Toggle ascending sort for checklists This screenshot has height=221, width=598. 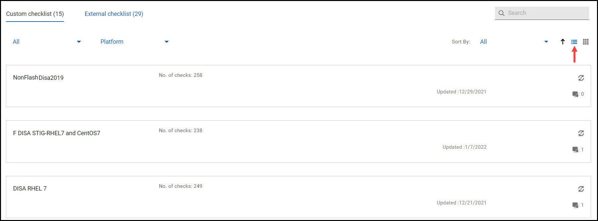tap(563, 41)
